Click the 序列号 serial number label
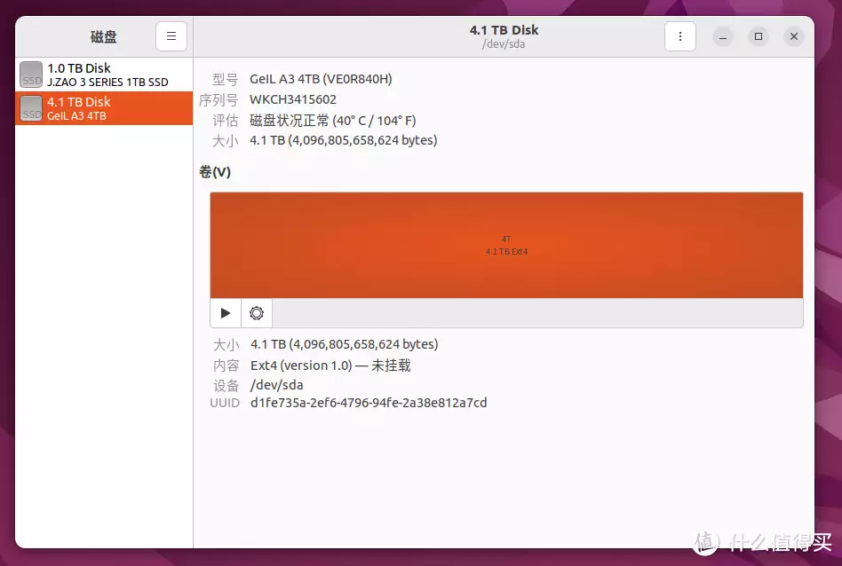The width and height of the screenshot is (842, 566). point(218,99)
